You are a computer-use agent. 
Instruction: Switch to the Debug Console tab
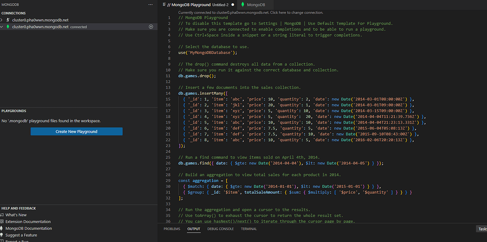220,229
